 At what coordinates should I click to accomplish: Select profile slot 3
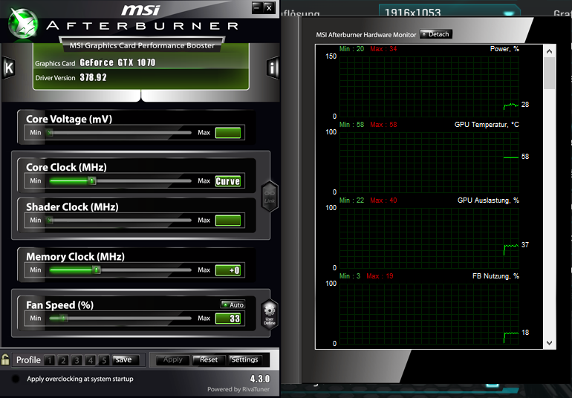coord(77,360)
